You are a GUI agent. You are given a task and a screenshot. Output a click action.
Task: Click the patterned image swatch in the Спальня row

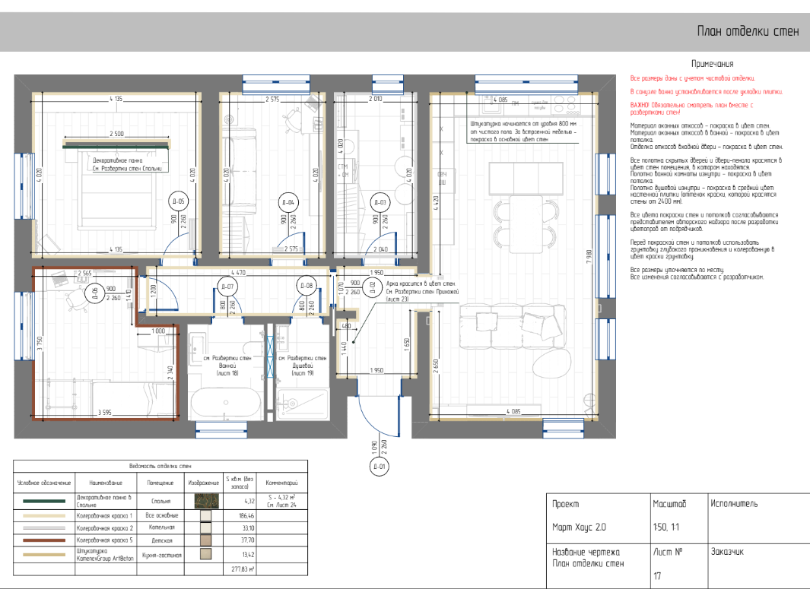pyautogui.click(x=206, y=501)
